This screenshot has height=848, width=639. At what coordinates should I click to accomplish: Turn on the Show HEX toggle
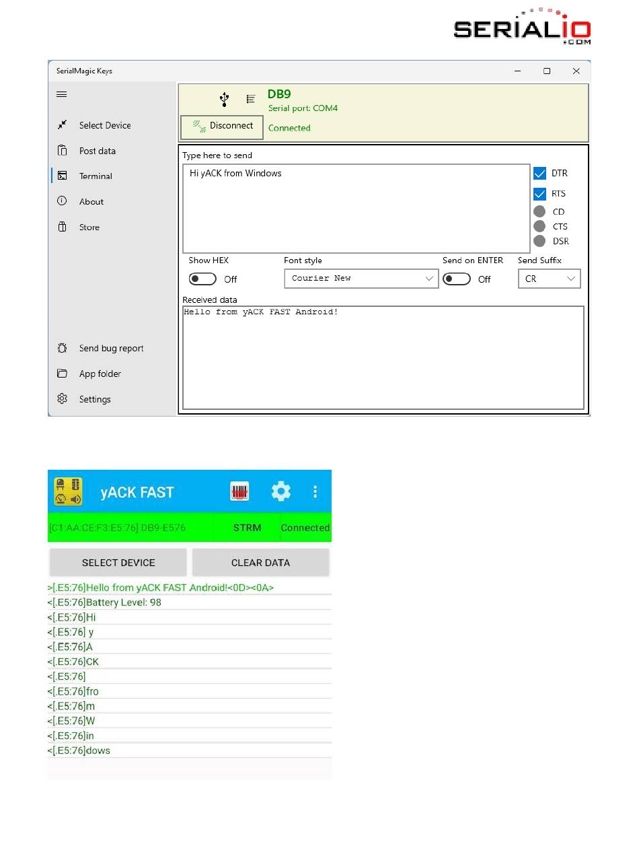(202, 279)
